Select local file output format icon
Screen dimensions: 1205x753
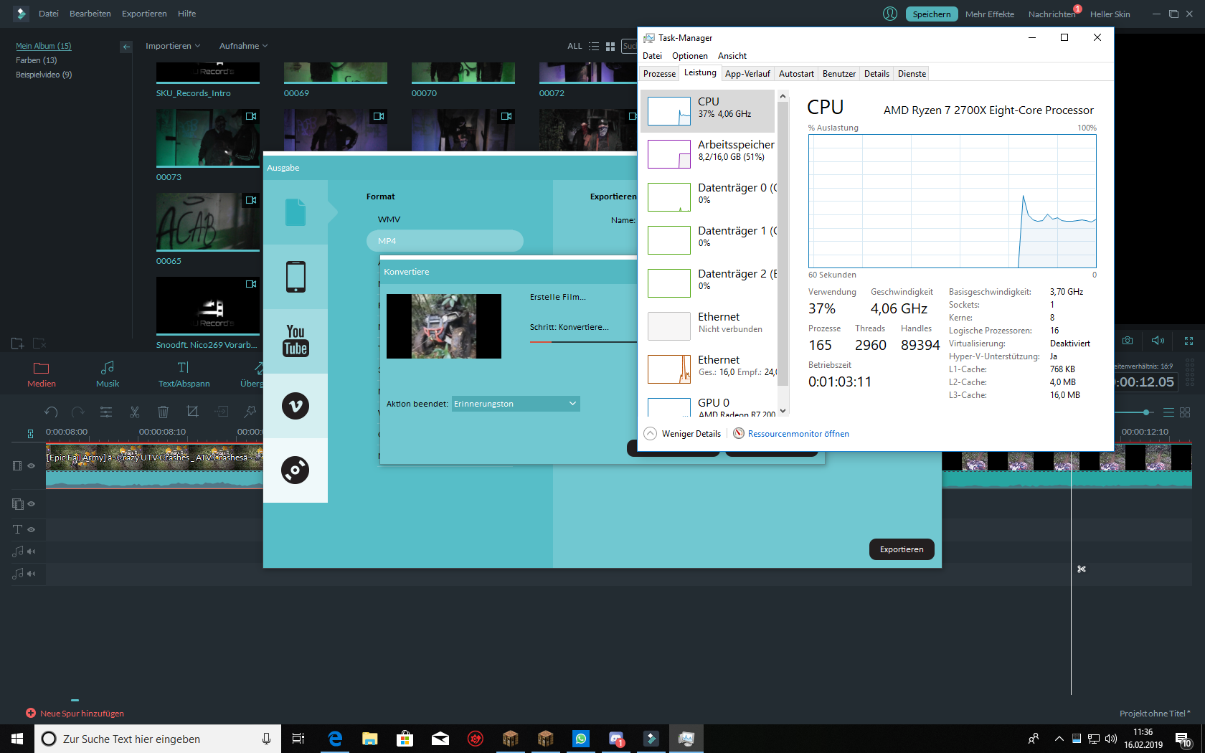coord(296,212)
